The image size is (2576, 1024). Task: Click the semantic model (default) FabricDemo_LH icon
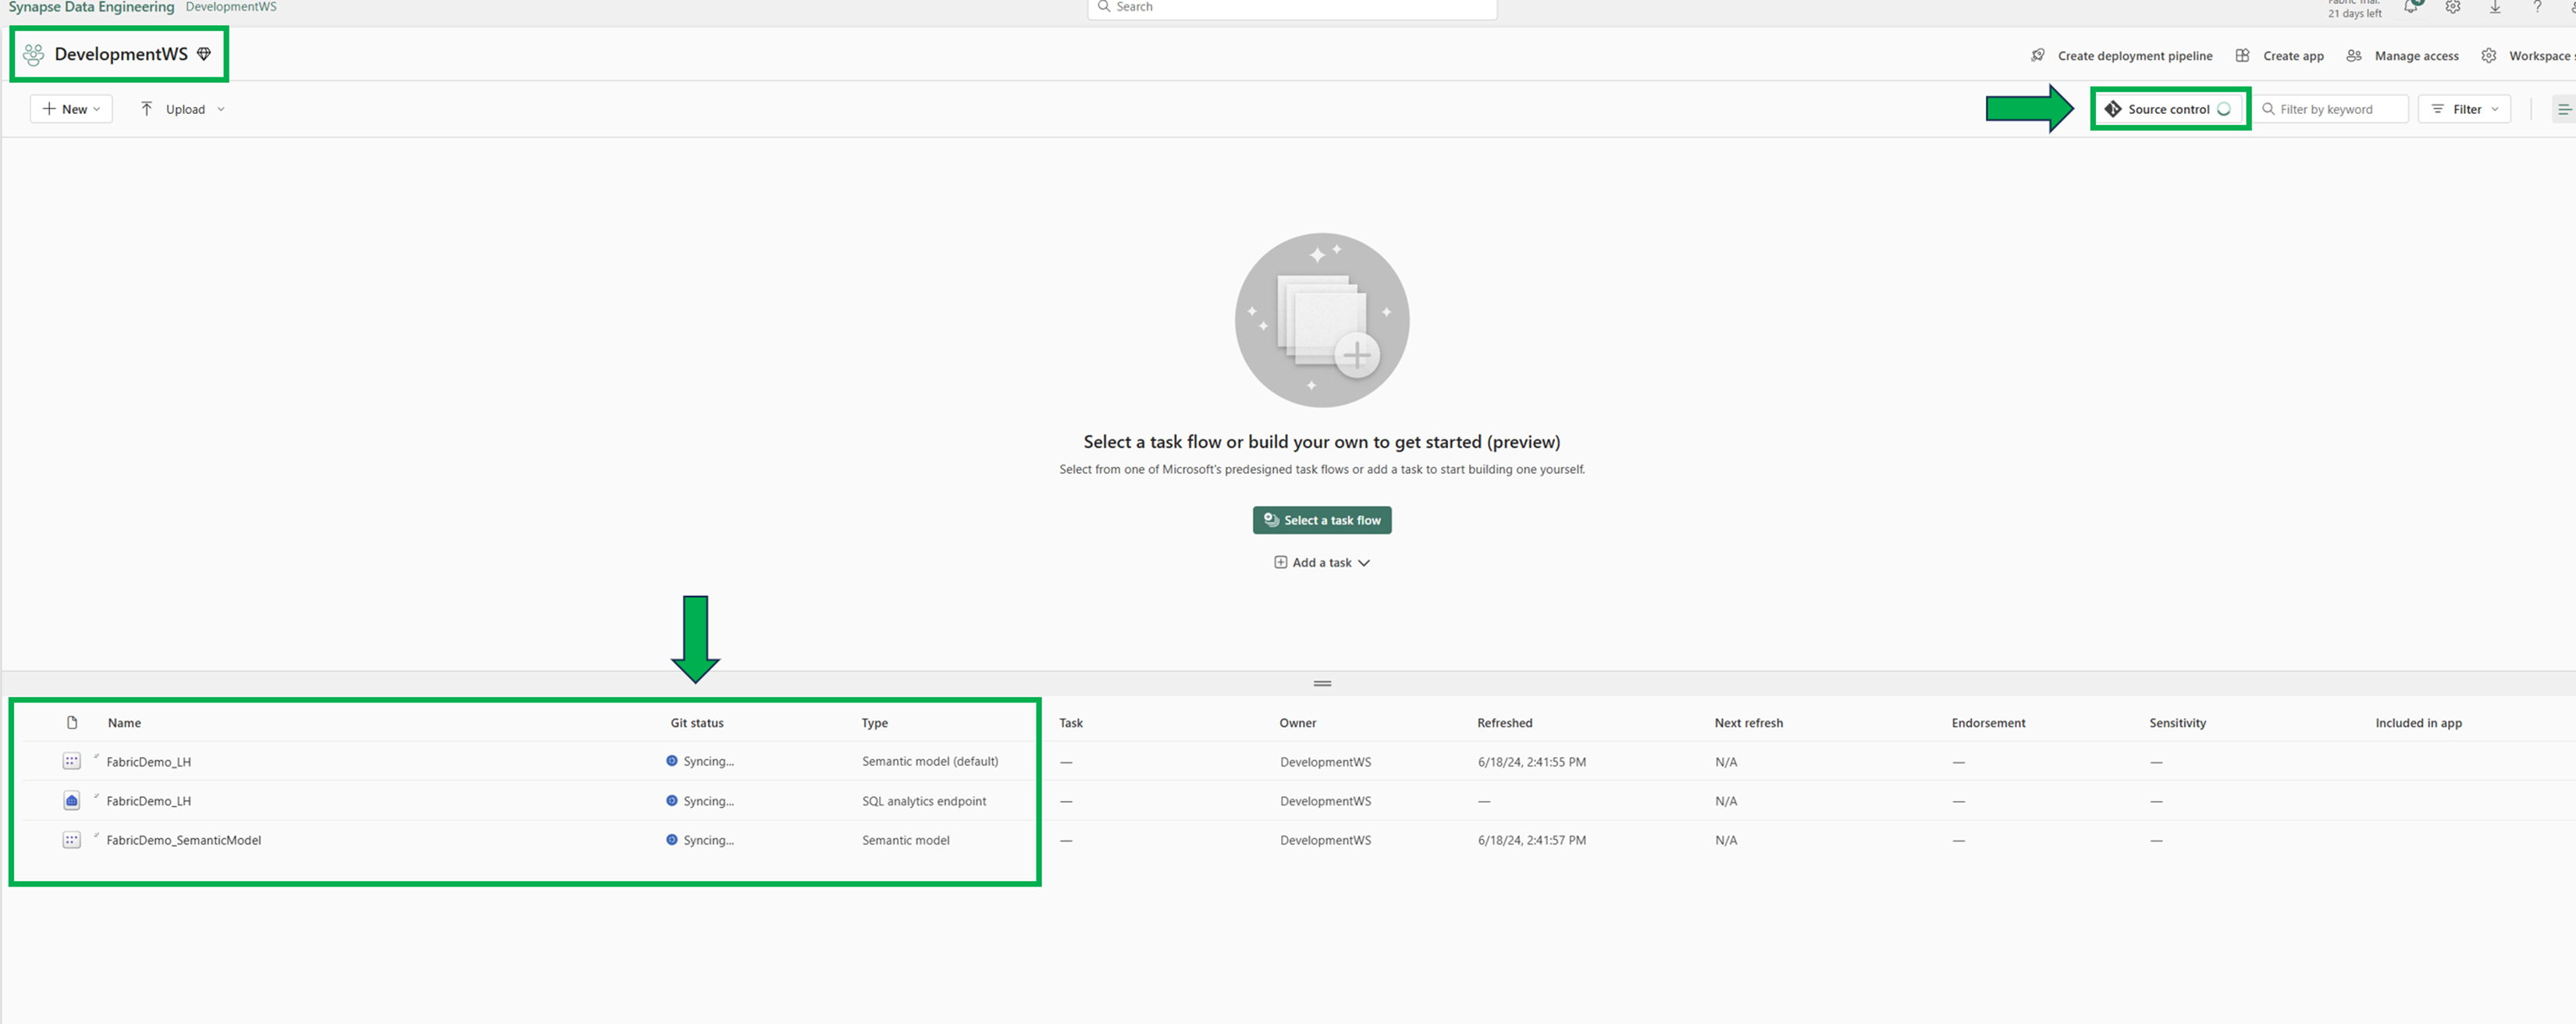click(x=71, y=762)
